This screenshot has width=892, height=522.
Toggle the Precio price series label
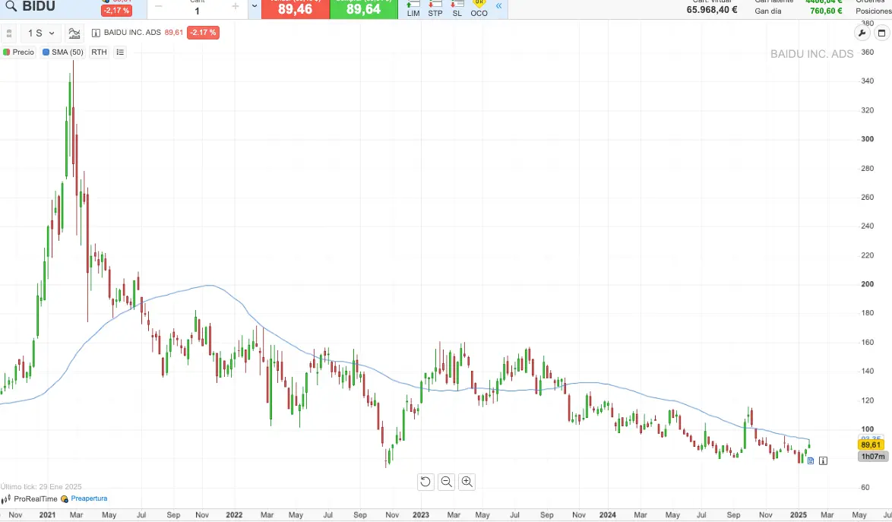coord(19,52)
